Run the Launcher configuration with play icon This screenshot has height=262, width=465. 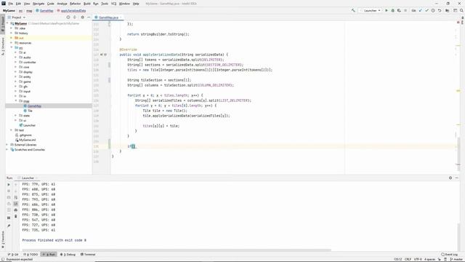[387, 10]
